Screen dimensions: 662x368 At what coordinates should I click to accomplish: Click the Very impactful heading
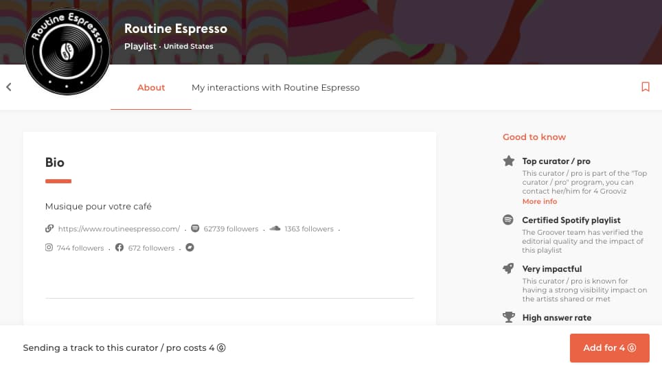tap(552, 269)
